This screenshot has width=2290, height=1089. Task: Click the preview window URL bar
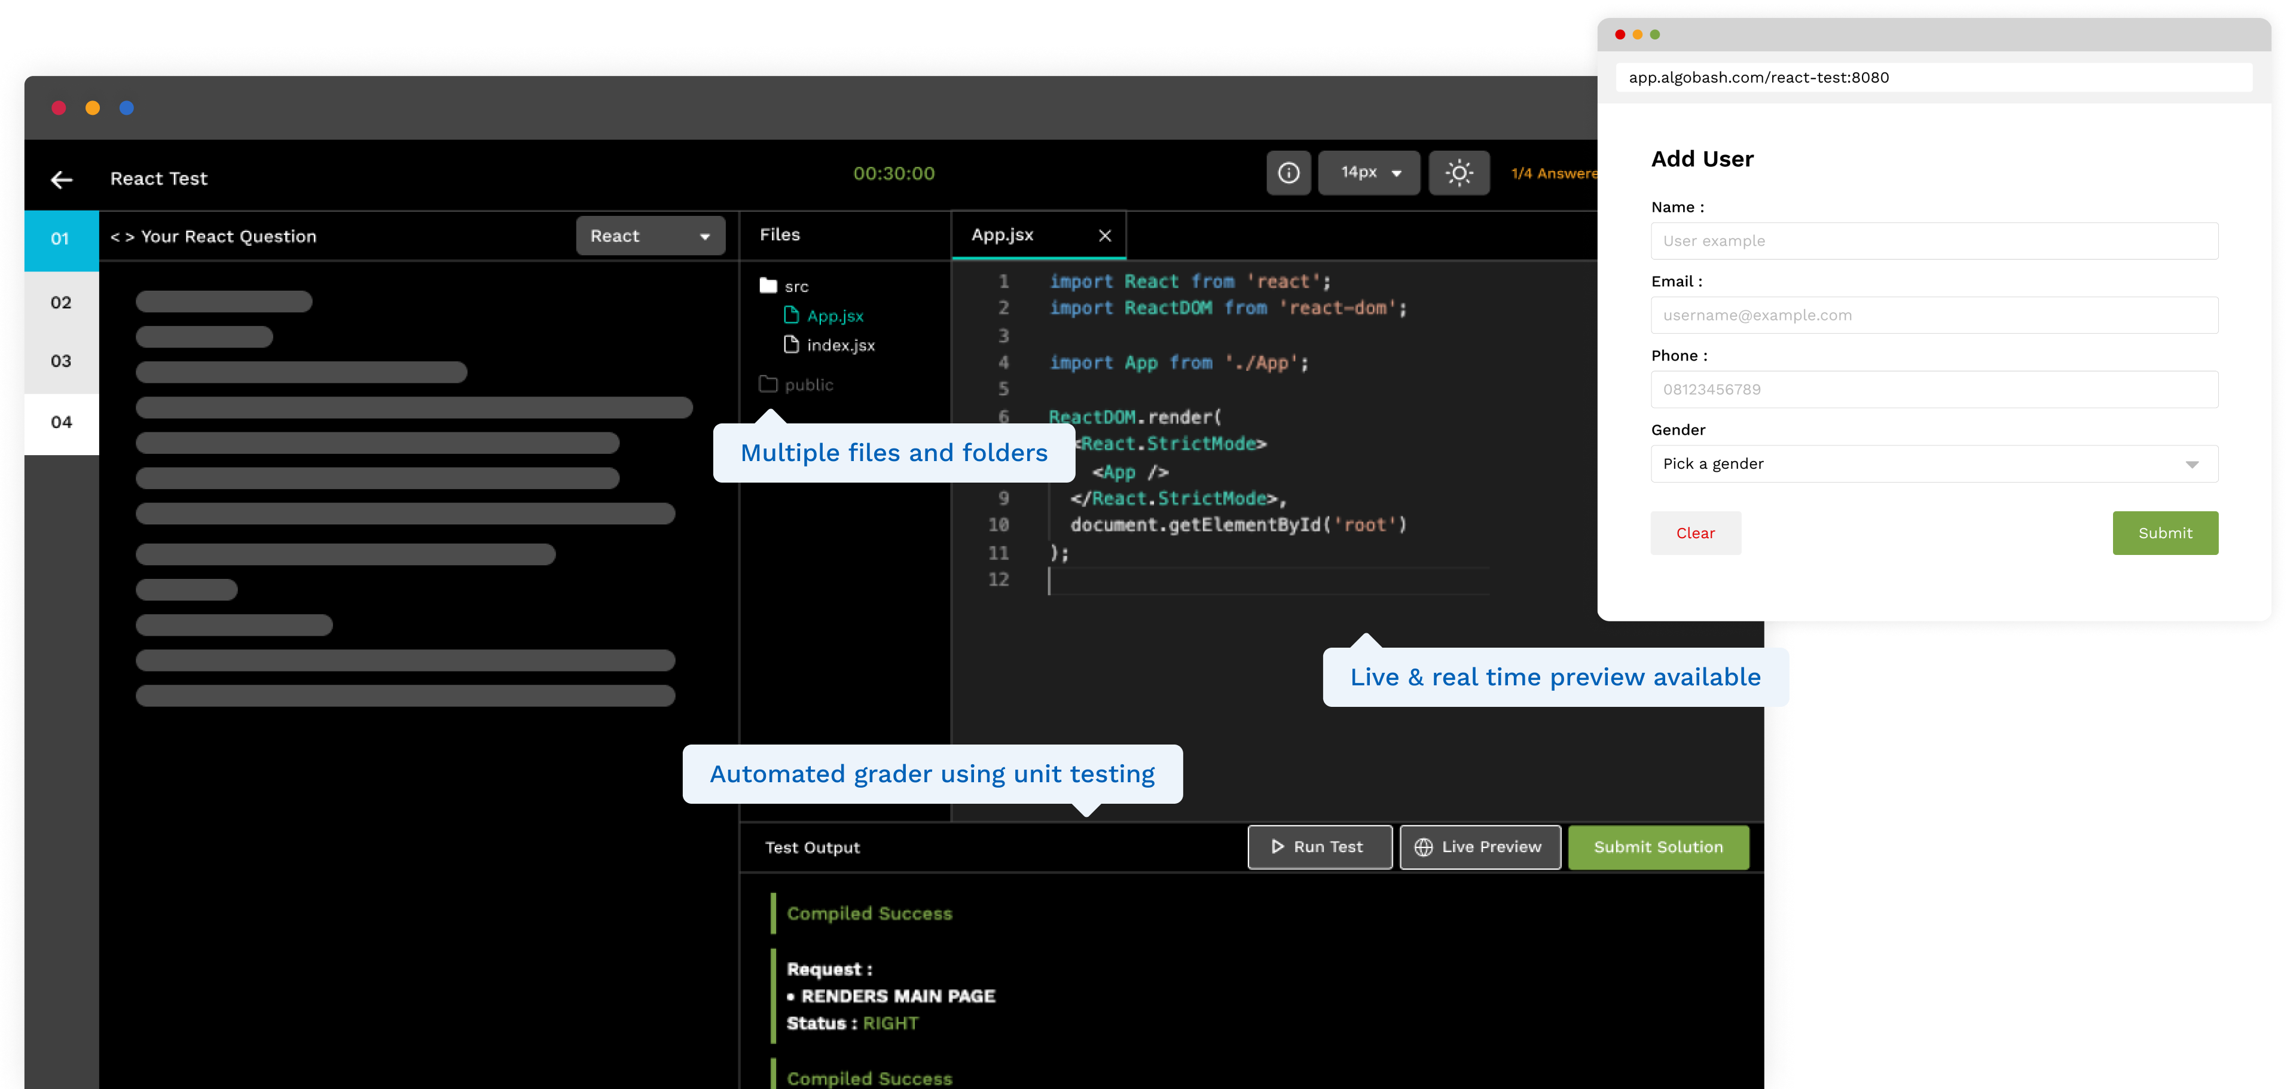point(1934,77)
